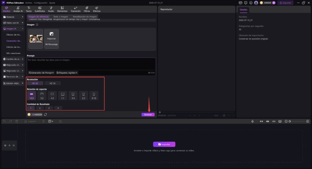Open the Configuración menu

[41, 3]
